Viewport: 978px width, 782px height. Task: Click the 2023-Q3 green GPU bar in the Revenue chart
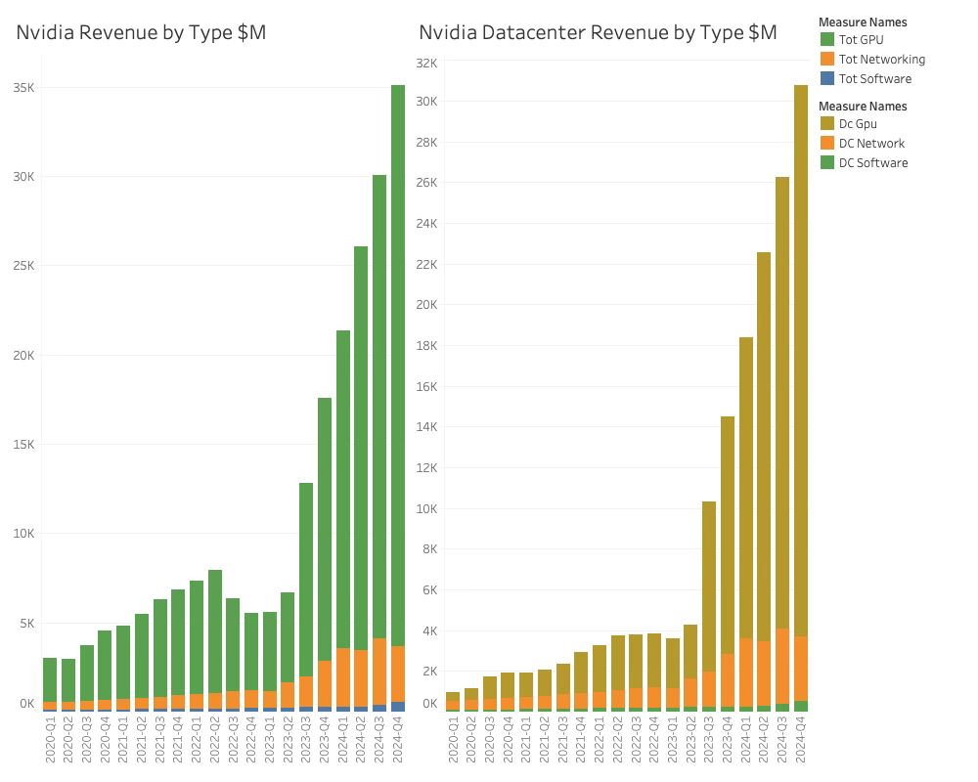[x=306, y=580]
